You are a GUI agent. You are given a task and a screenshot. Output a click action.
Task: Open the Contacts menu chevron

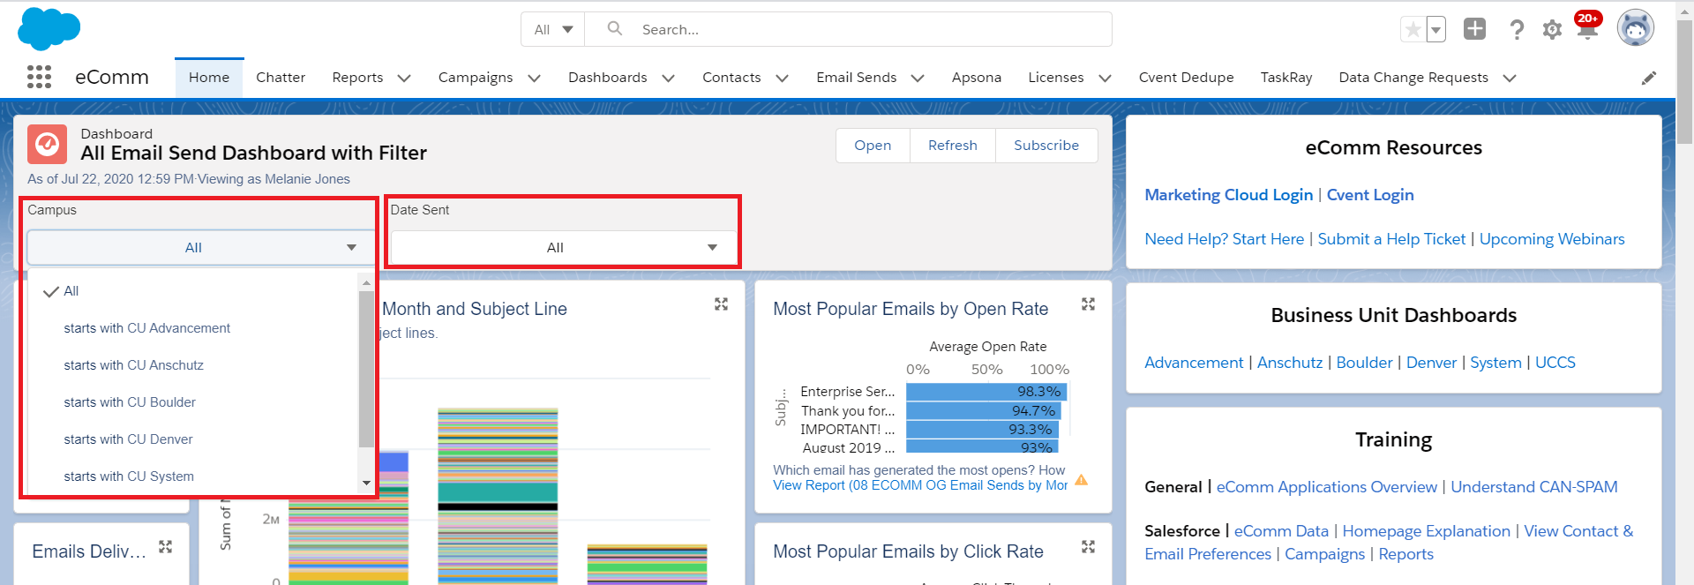coord(782,79)
